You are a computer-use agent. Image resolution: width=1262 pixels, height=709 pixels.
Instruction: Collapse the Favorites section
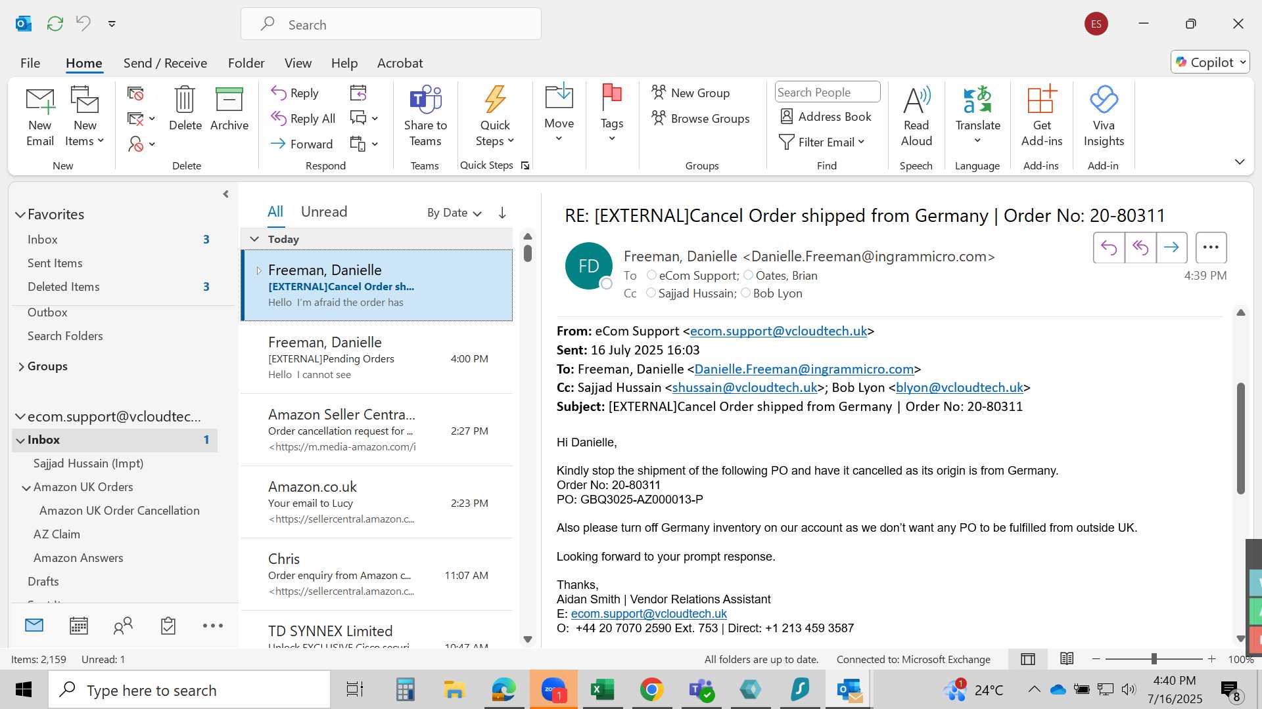20,215
